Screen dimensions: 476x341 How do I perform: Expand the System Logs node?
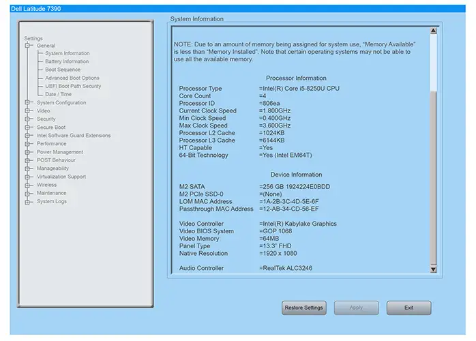[27, 202]
